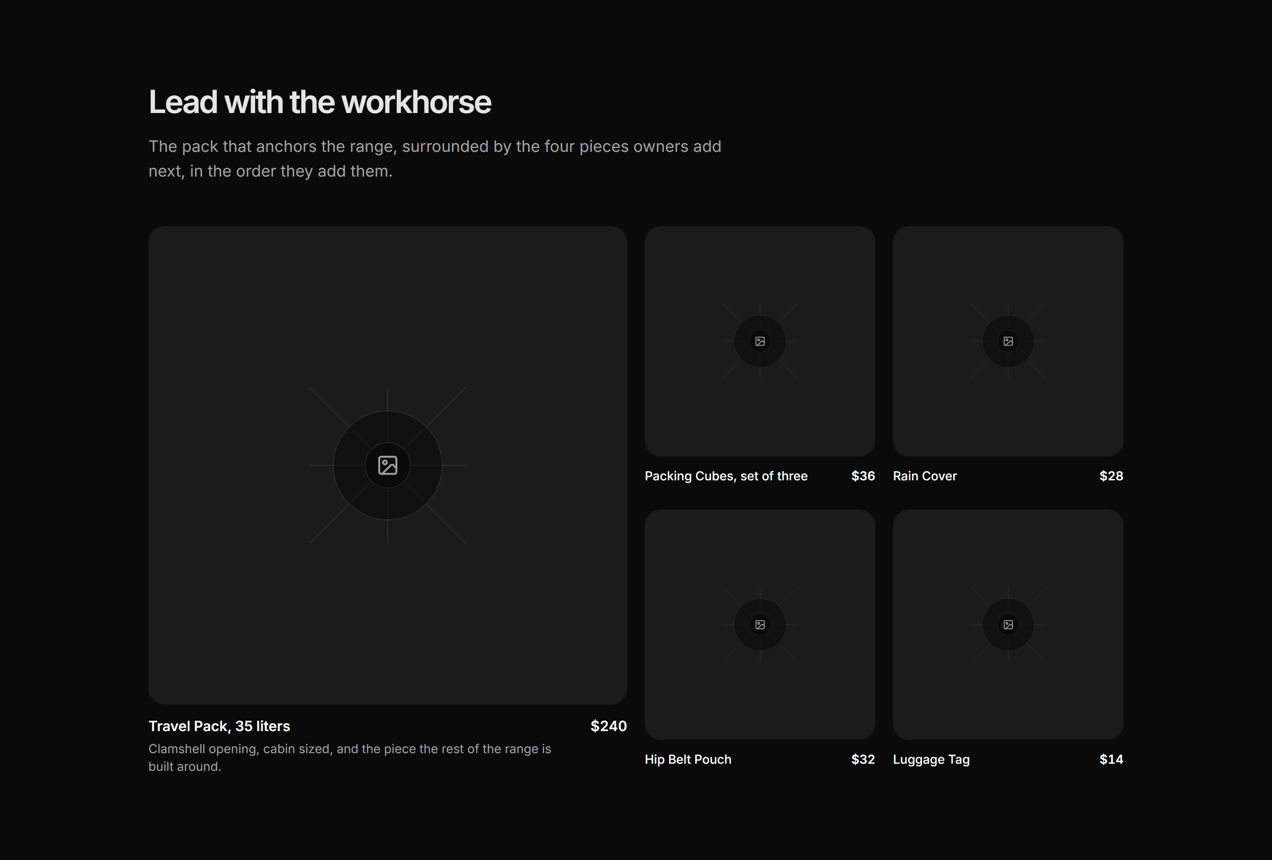
Task: Click the $36 price
Action: (863, 476)
